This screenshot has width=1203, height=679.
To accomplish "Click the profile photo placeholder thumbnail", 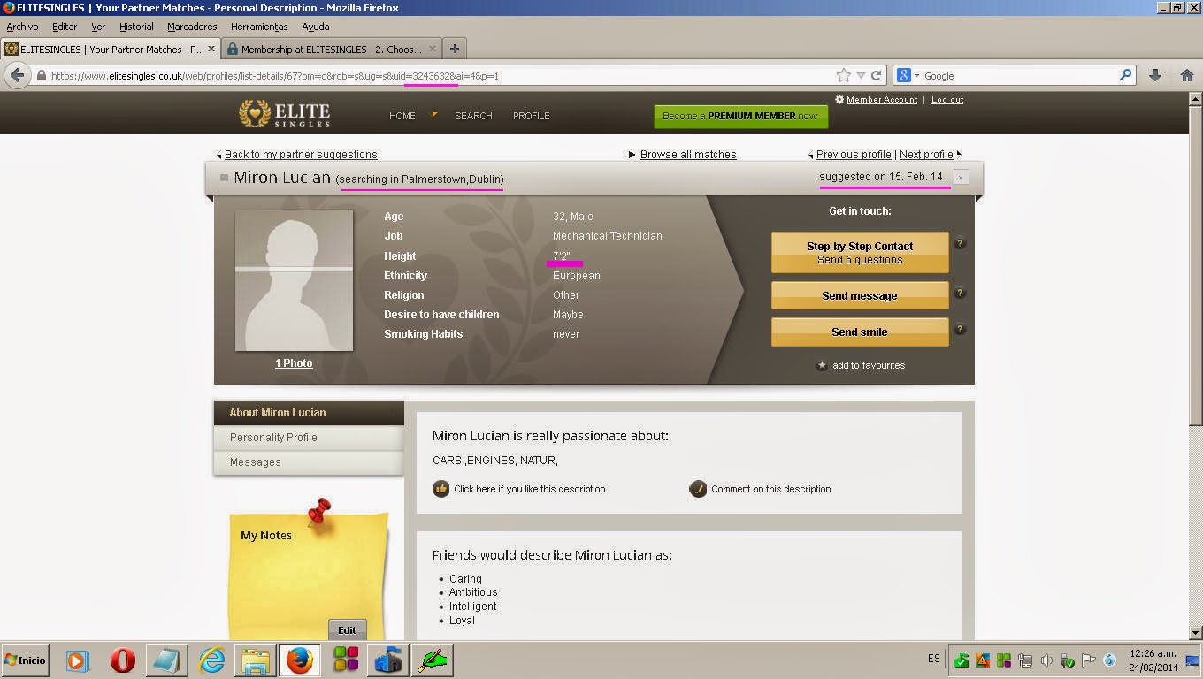I will [x=294, y=280].
